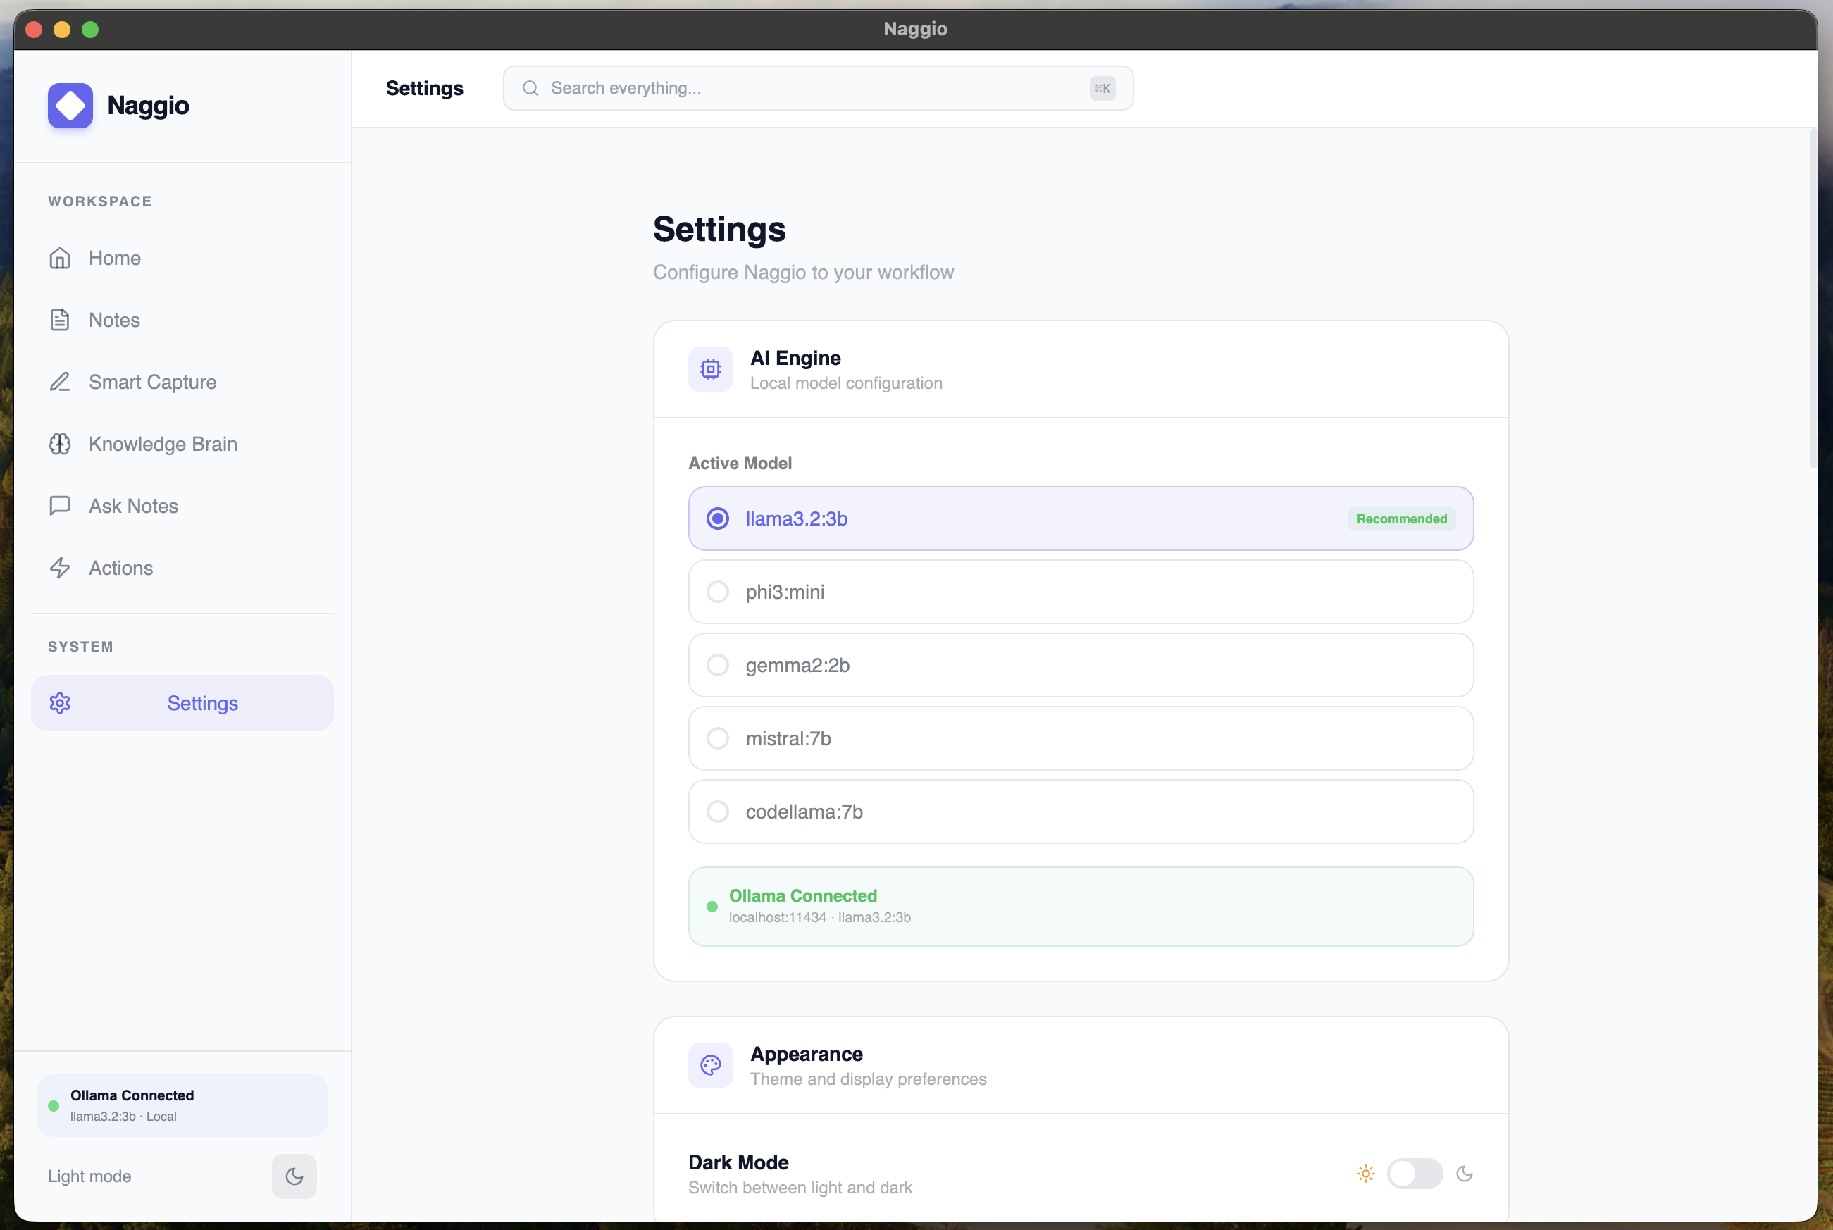Click the AI Engine section header
The image size is (1833, 1230).
point(1081,368)
